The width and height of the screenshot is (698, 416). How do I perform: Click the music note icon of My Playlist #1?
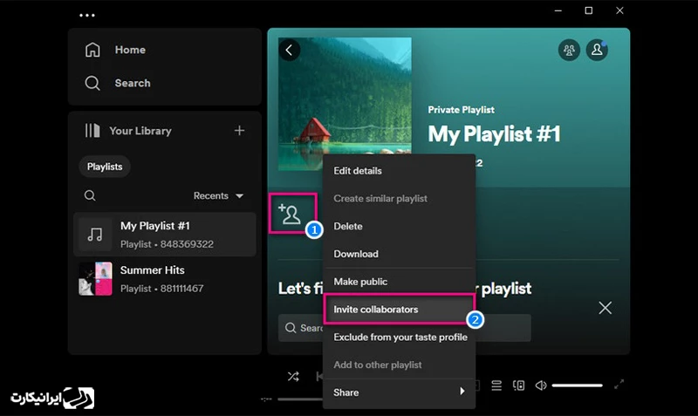click(95, 235)
